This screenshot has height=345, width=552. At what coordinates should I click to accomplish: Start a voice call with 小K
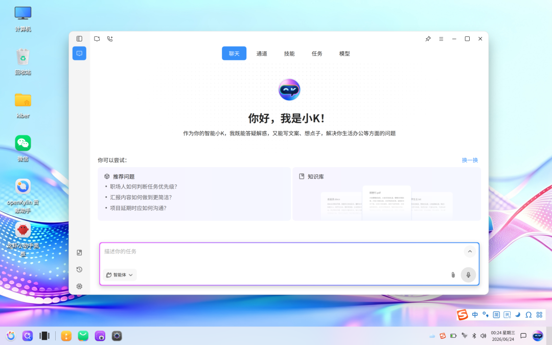[110, 39]
